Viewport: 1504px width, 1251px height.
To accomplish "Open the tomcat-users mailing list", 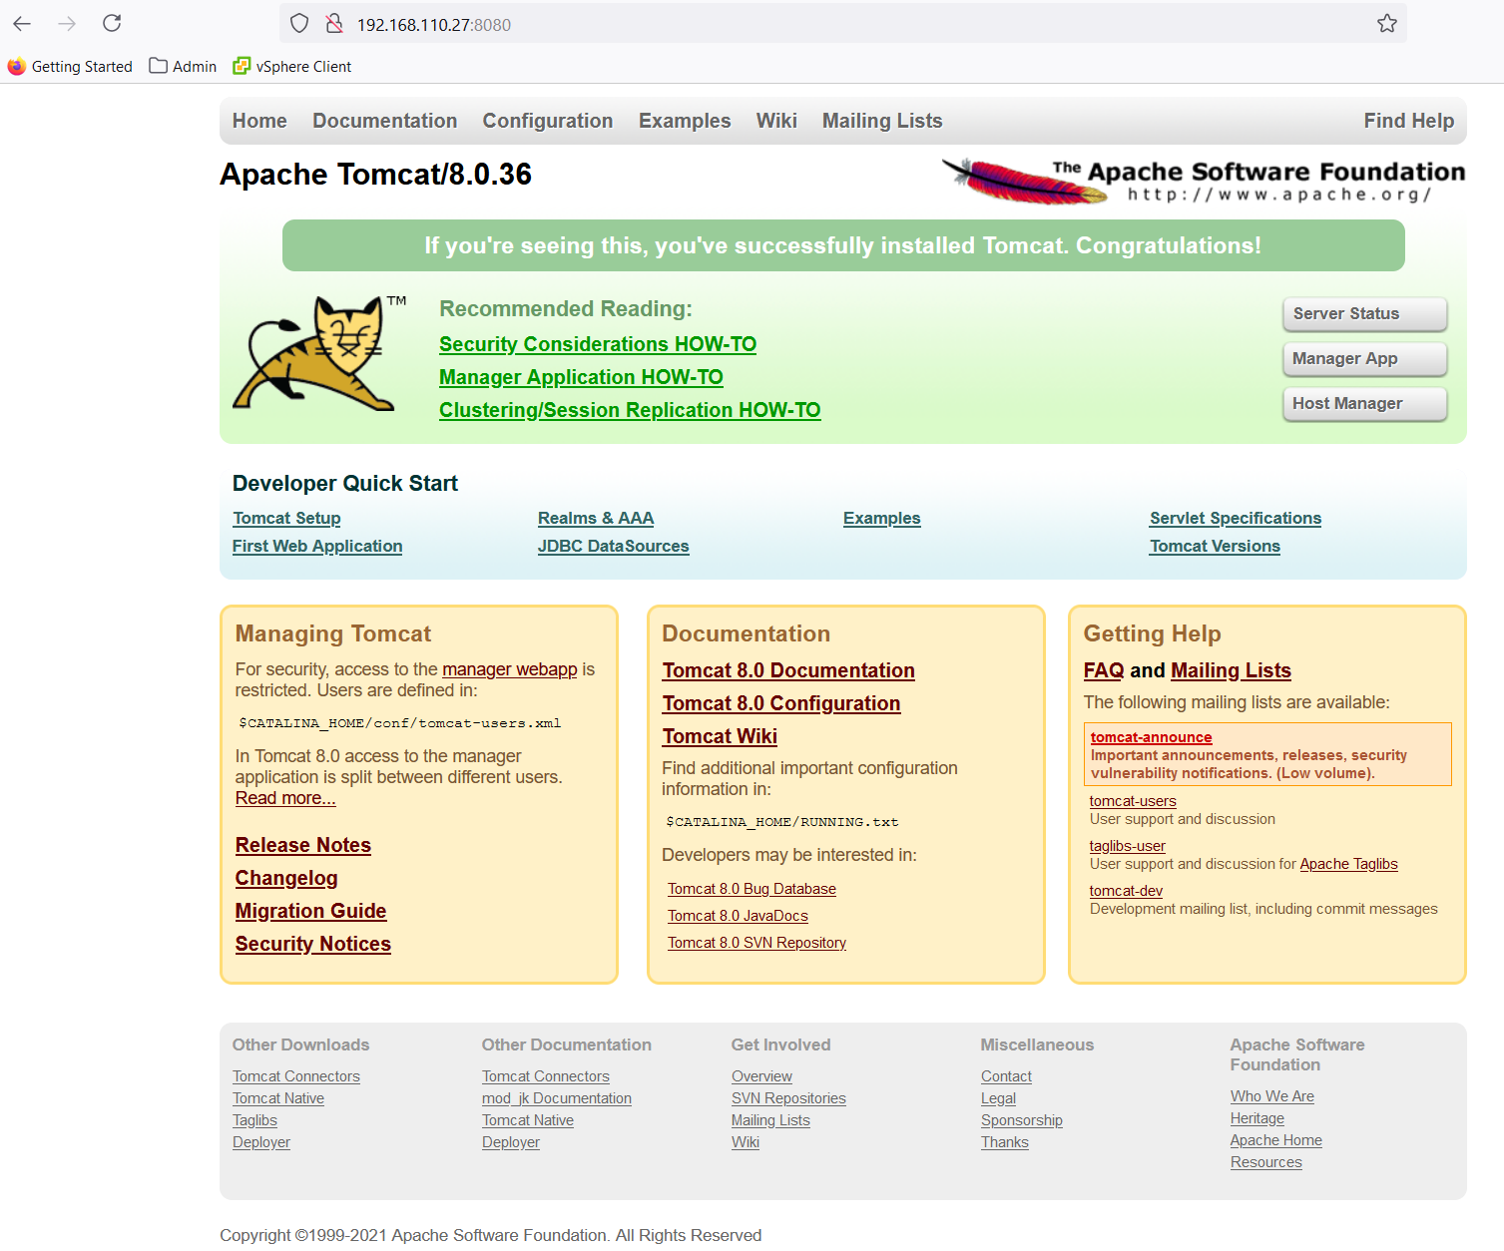I will coord(1133,801).
